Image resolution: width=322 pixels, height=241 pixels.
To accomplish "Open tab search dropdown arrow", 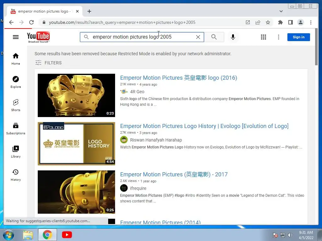I will (x=281, y=11).
